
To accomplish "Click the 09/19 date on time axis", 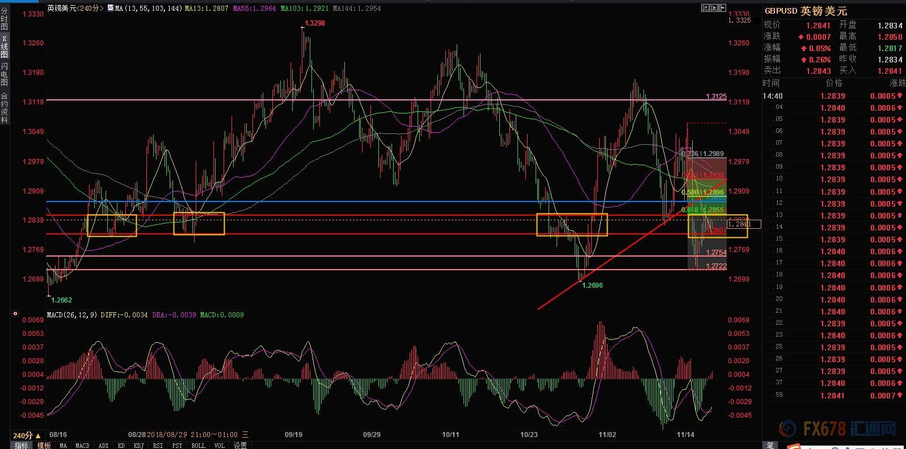I will point(293,435).
